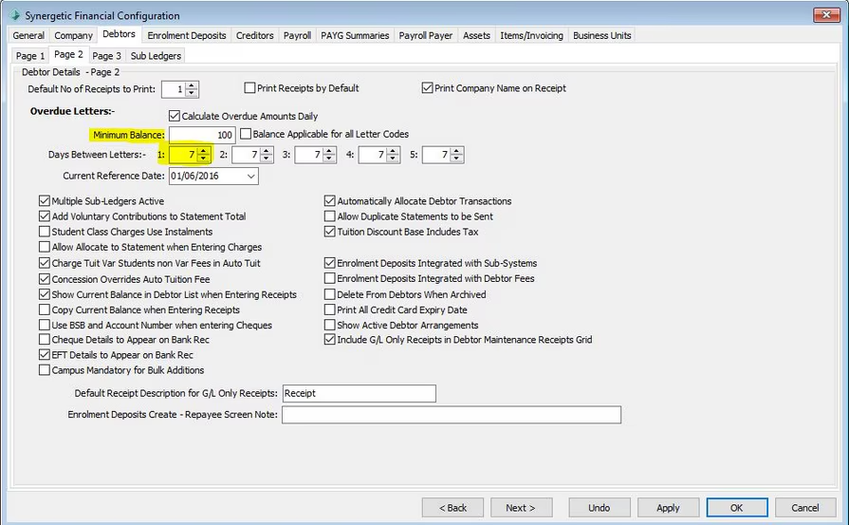The image size is (849, 525).
Task: Open the Sub Ledgers sub-tab
Action: (156, 56)
